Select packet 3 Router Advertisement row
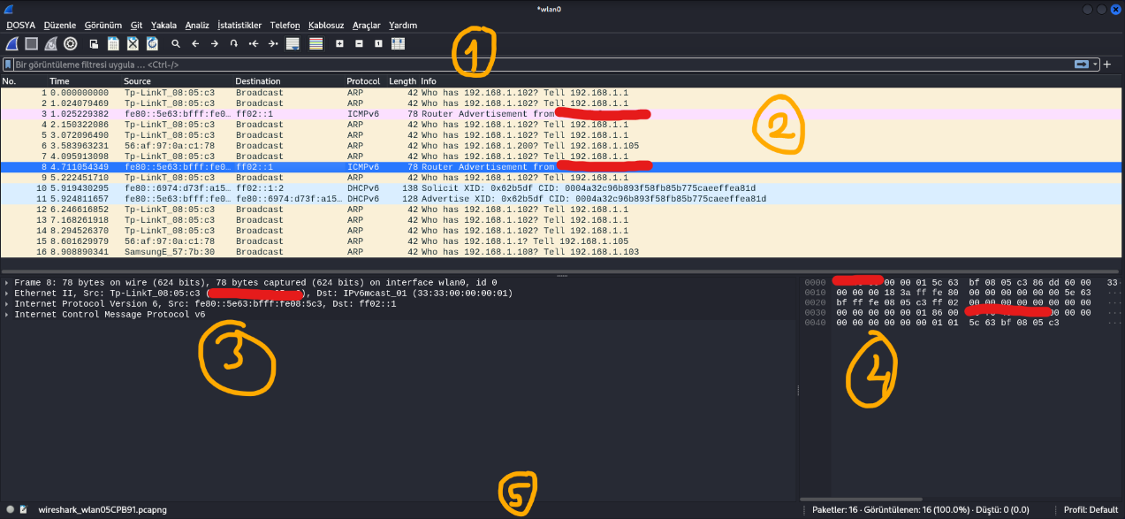The image size is (1125, 519). (x=562, y=113)
